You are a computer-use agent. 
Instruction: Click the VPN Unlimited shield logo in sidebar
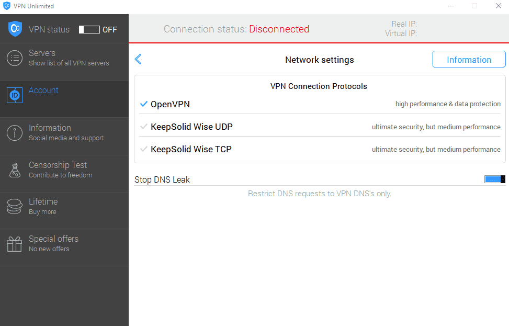(15, 29)
